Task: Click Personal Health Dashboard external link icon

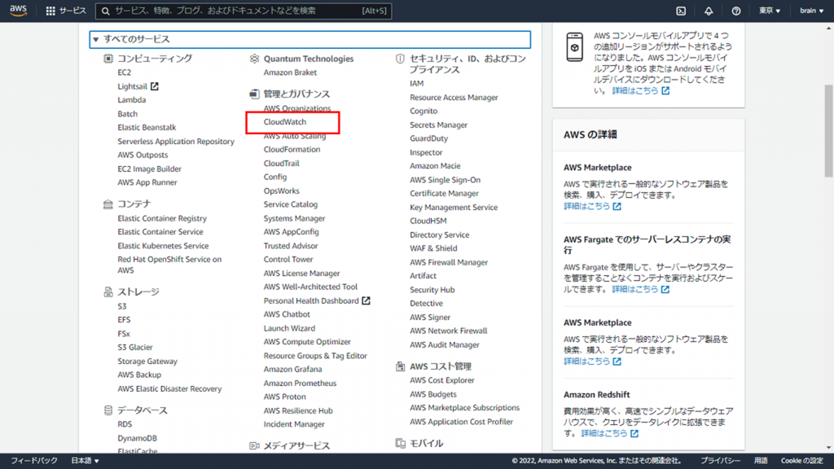Action: tap(366, 300)
